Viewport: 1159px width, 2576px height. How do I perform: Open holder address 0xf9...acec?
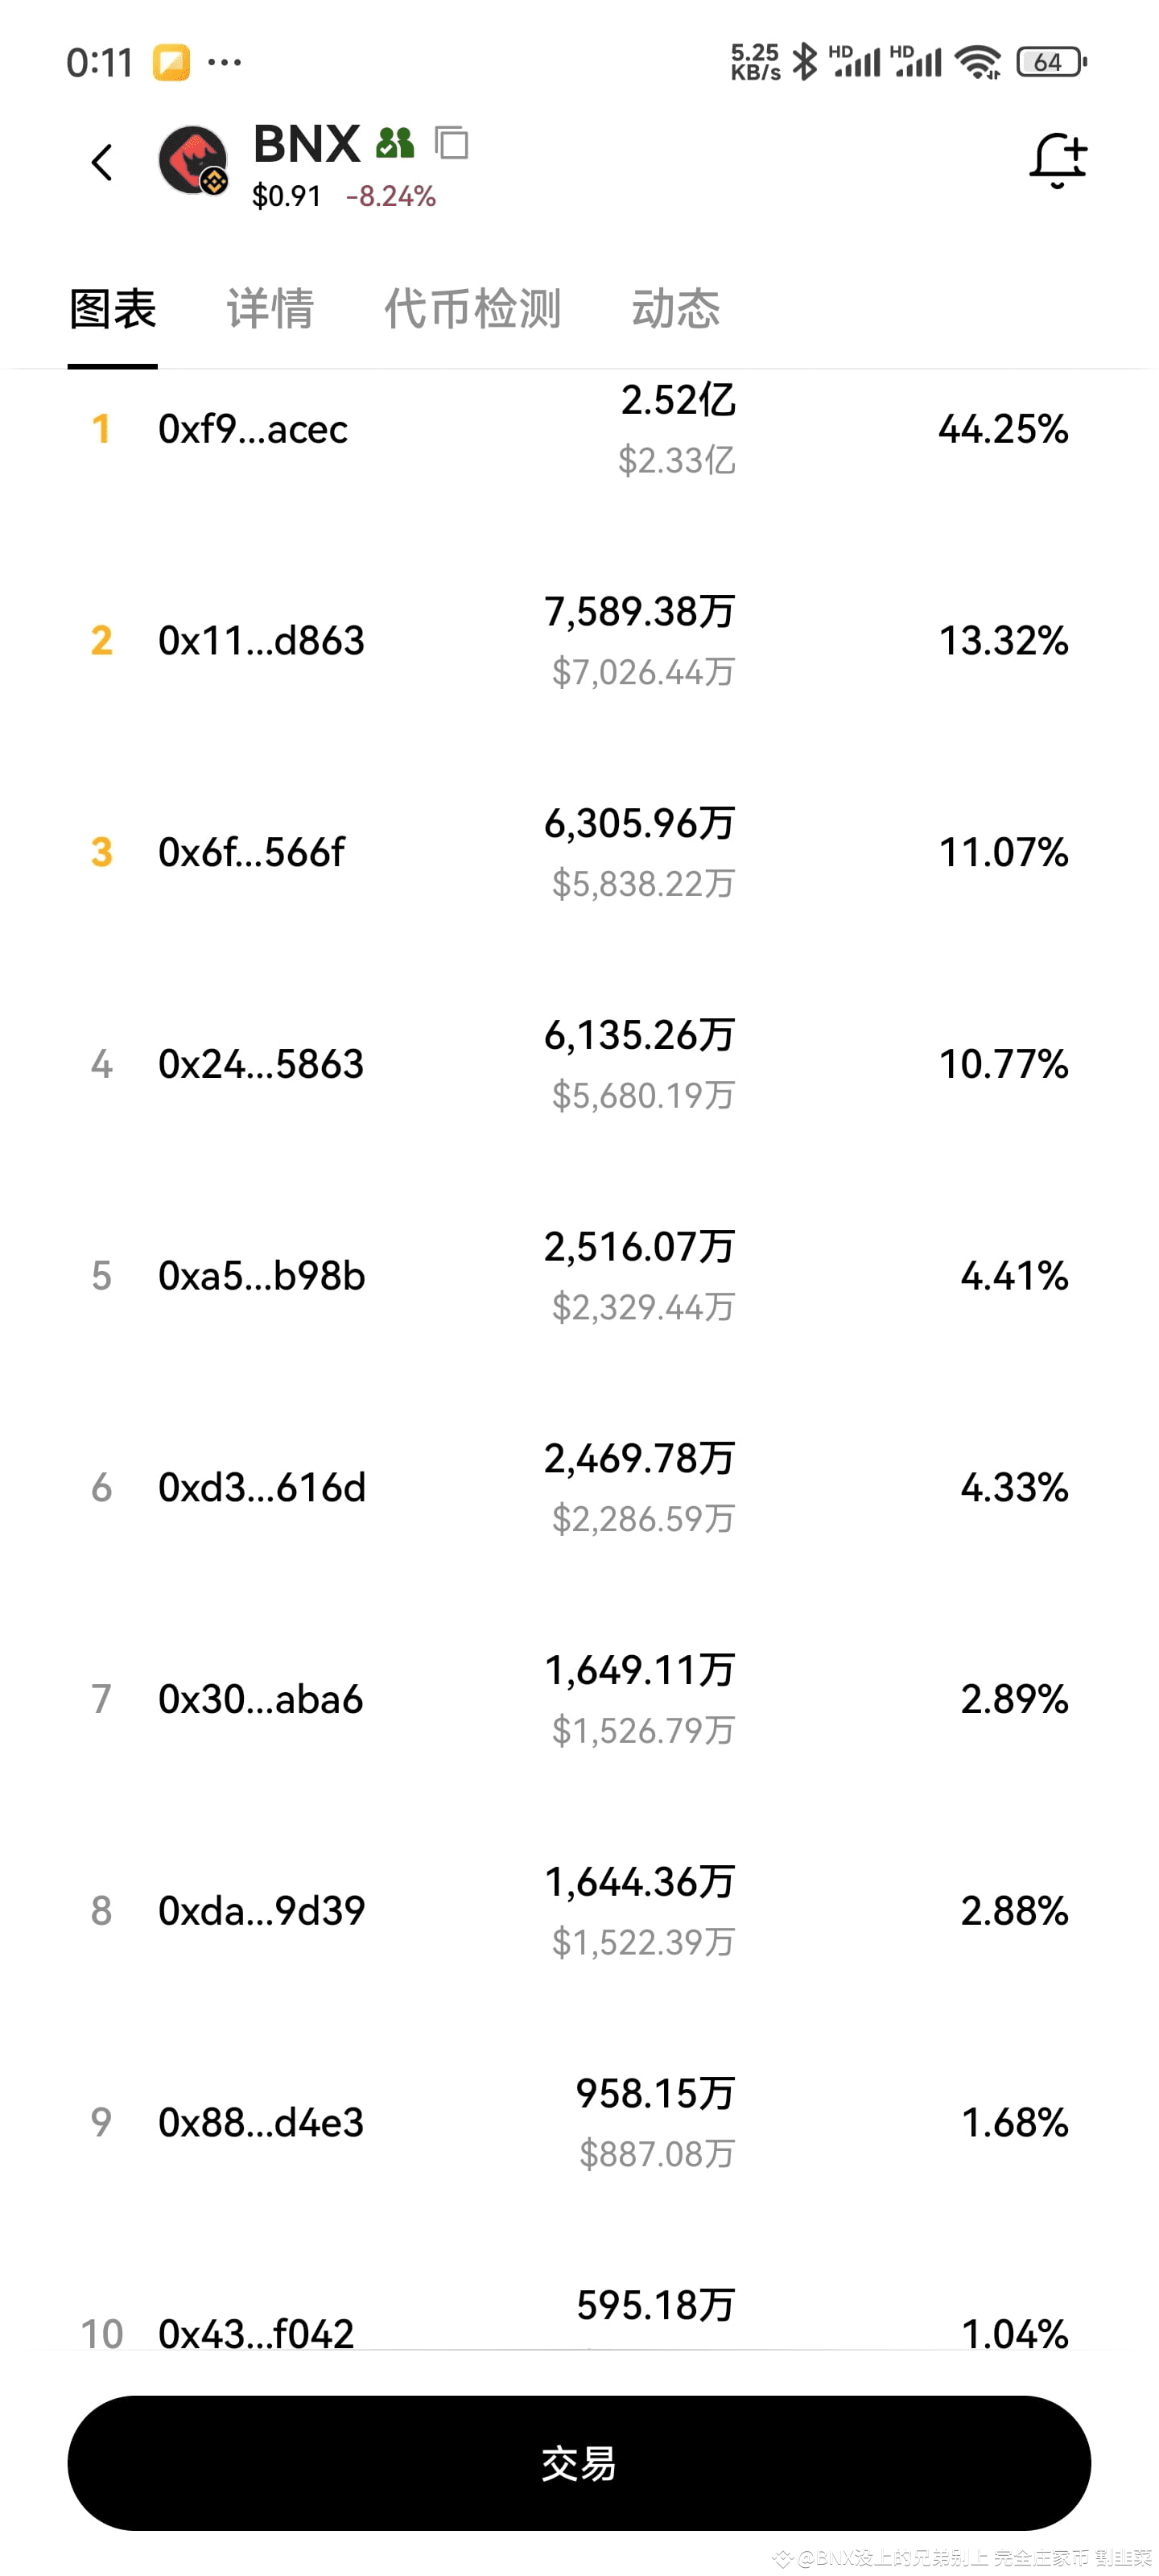(x=253, y=429)
